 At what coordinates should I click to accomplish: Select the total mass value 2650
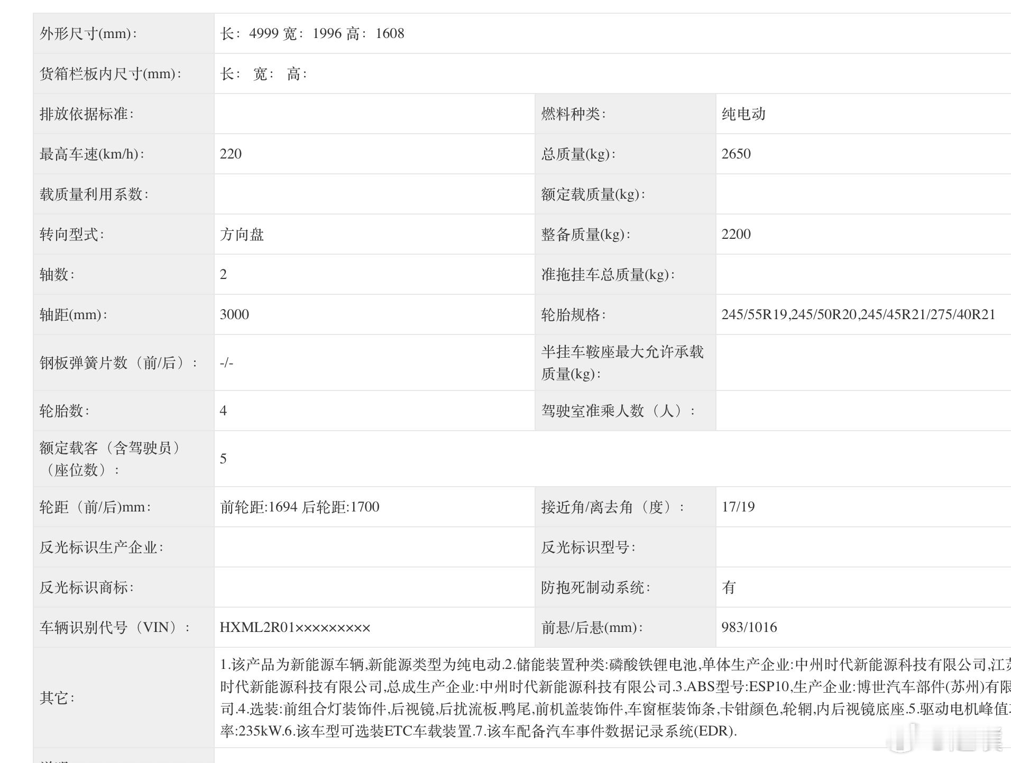pos(736,154)
